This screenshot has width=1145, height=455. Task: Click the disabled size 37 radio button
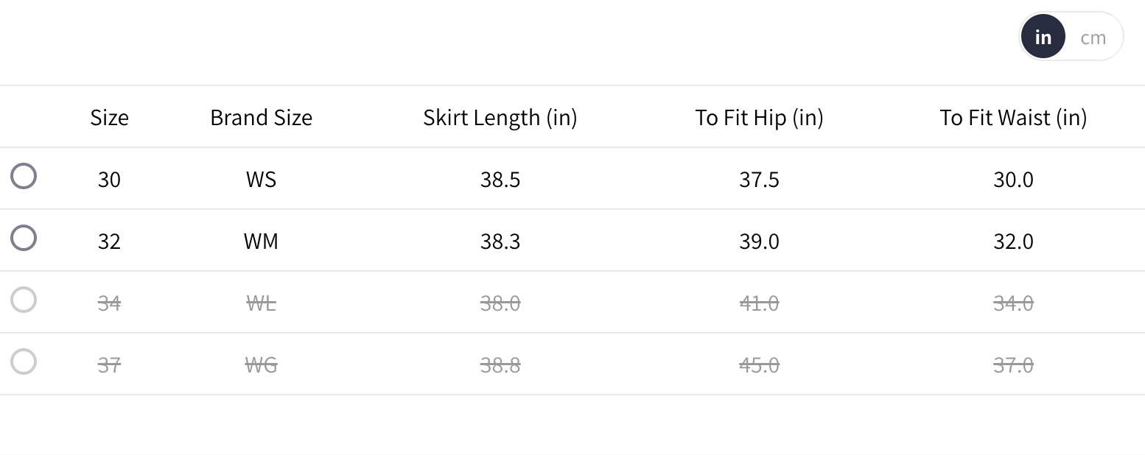[24, 362]
